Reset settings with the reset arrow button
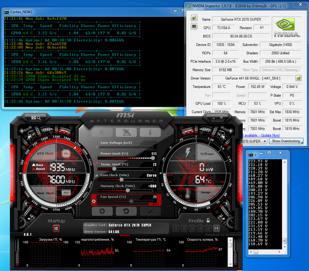309x271 pixels. tap(126, 211)
